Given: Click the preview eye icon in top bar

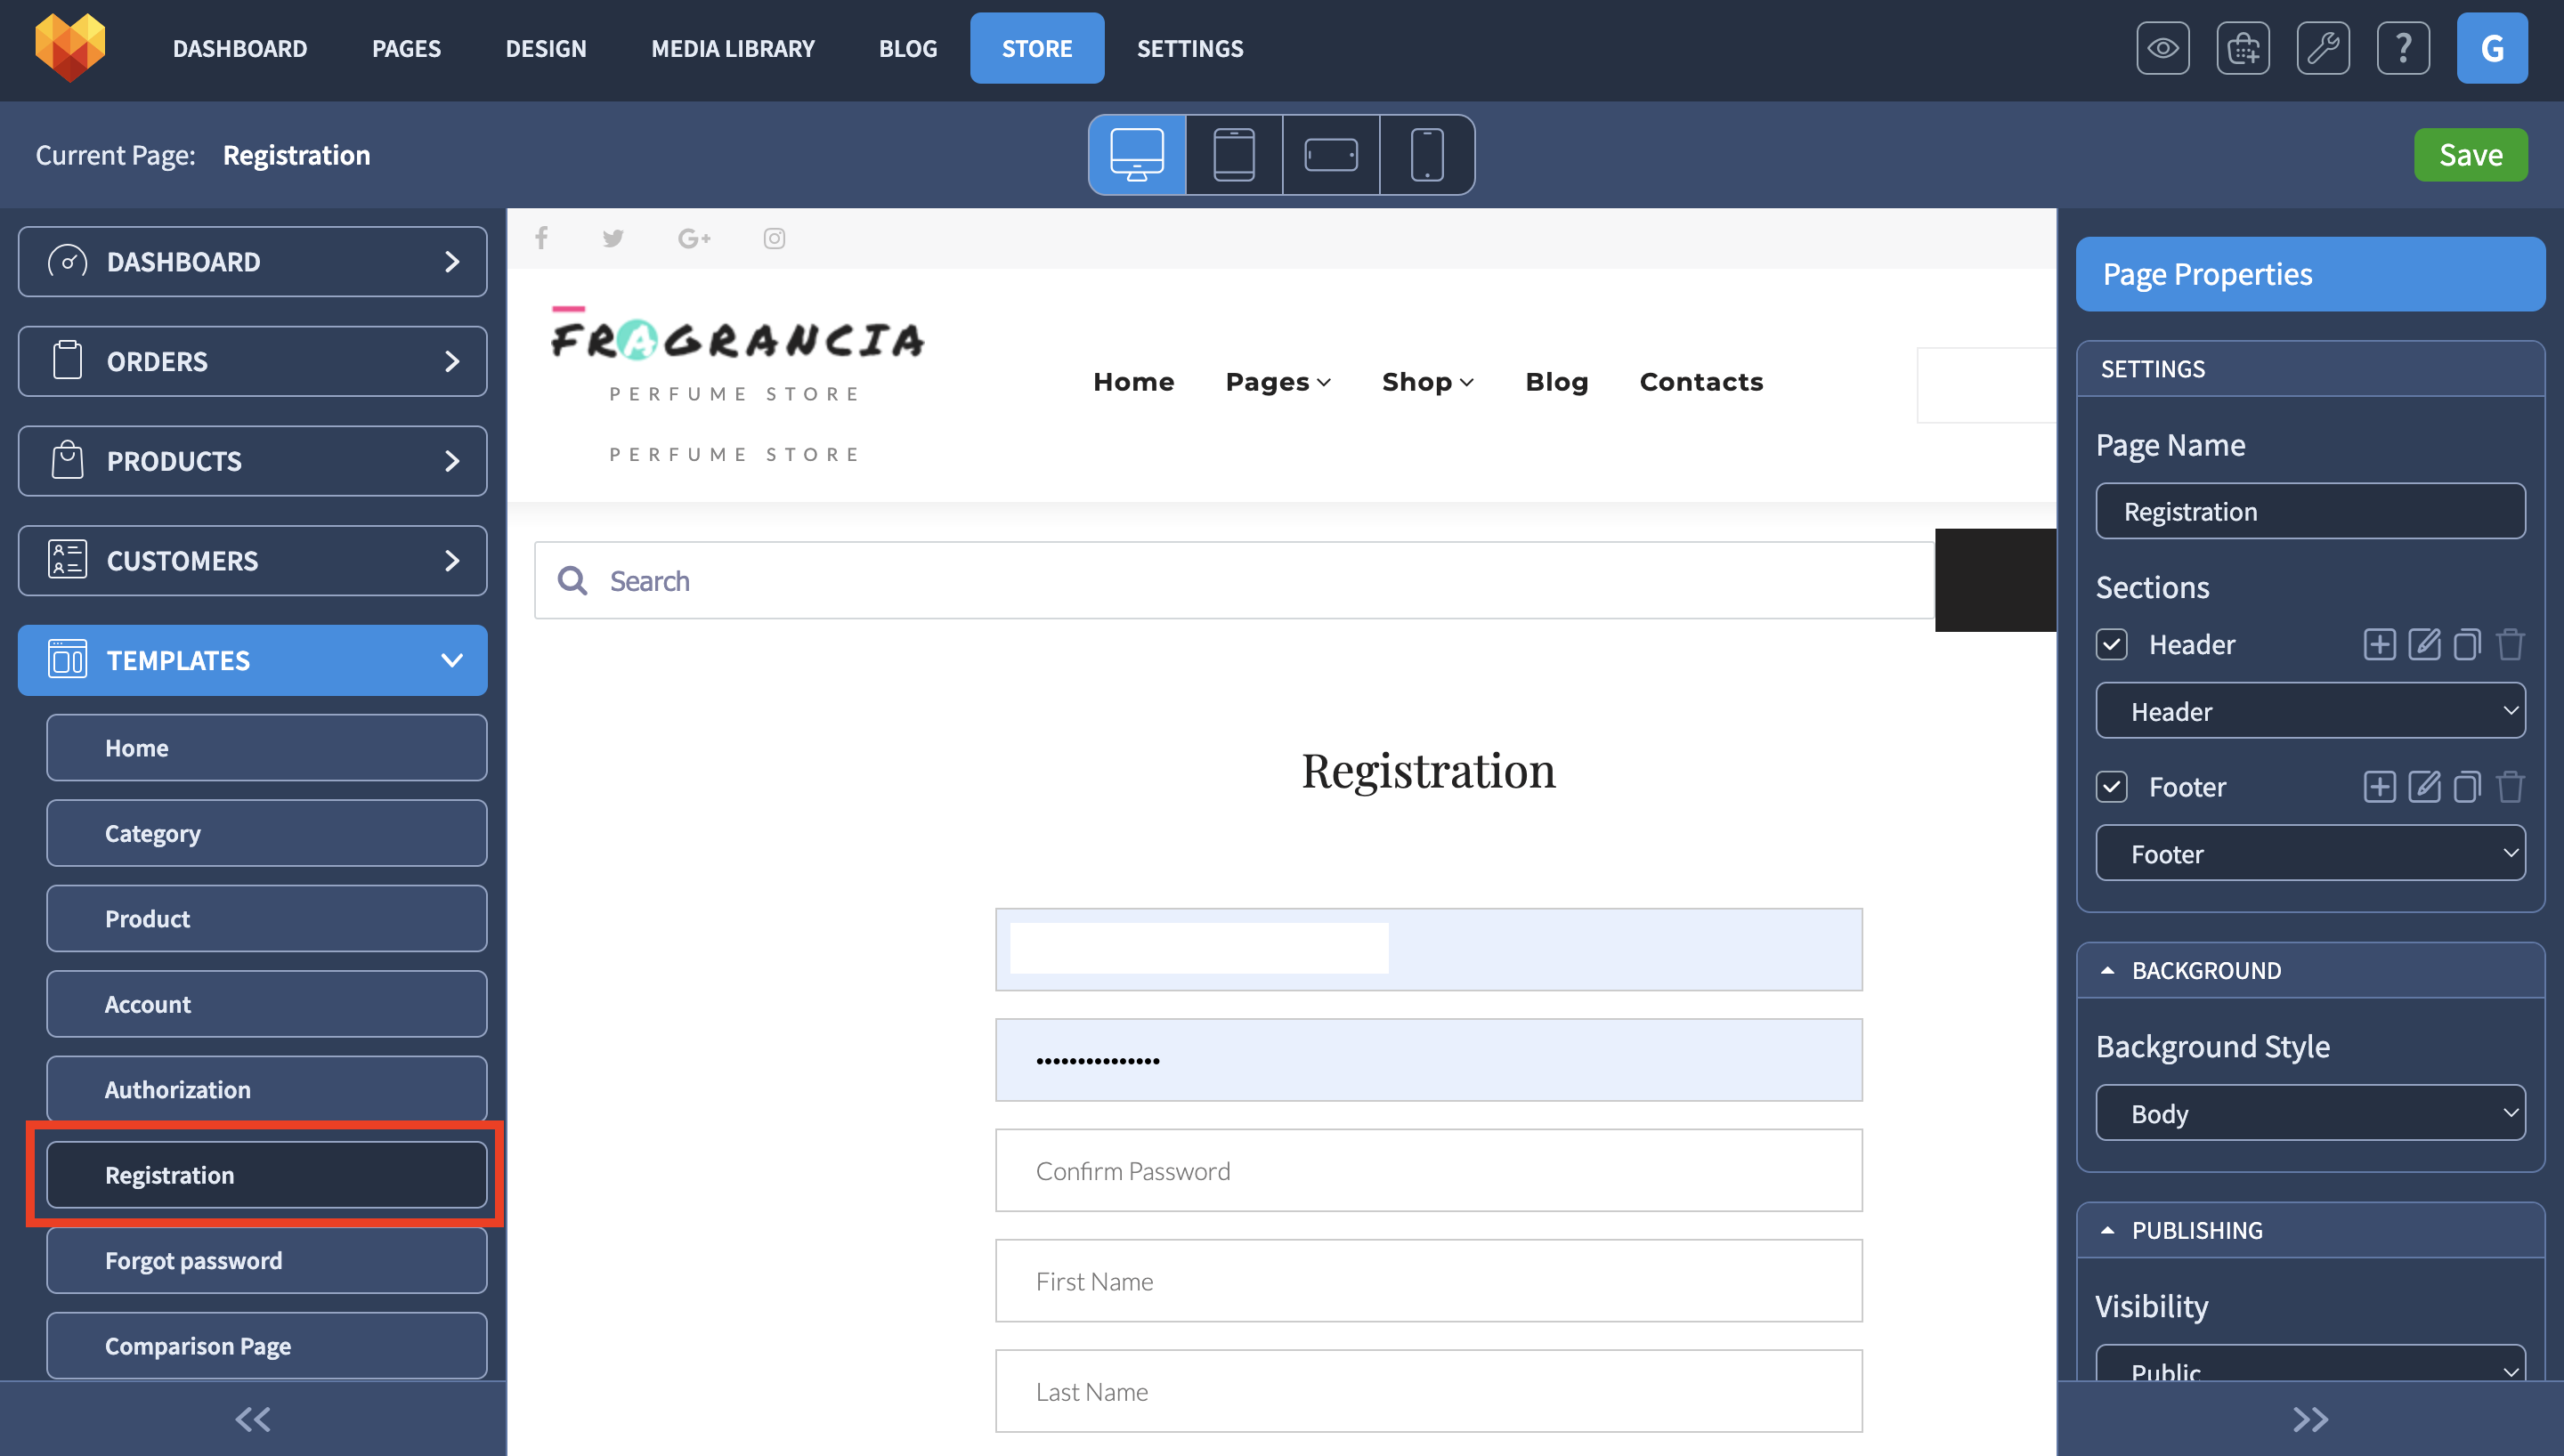Looking at the screenshot, I should tap(2162, 48).
